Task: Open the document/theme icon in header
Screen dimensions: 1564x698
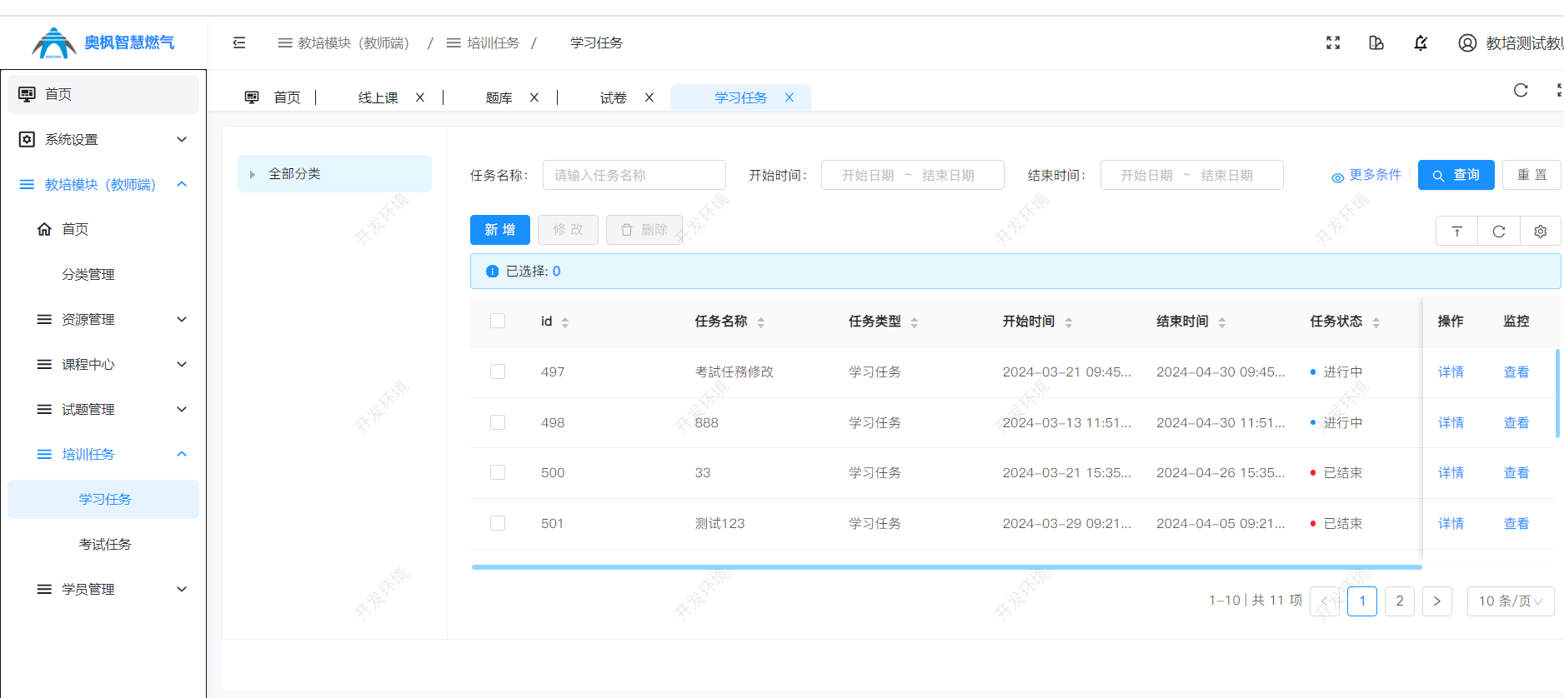Action: click(1376, 42)
